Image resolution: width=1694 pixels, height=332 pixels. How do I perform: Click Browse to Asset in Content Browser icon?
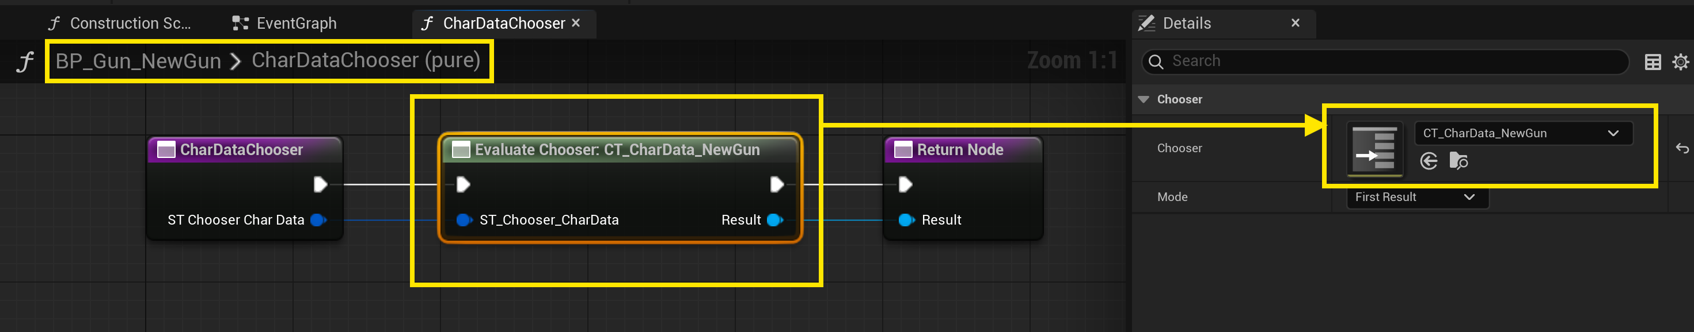pyautogui.click(x=1458, y=161)
